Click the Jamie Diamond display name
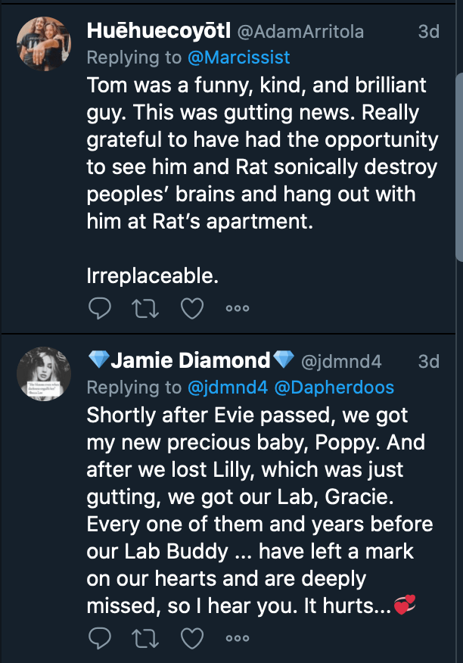 click(190, 362)
